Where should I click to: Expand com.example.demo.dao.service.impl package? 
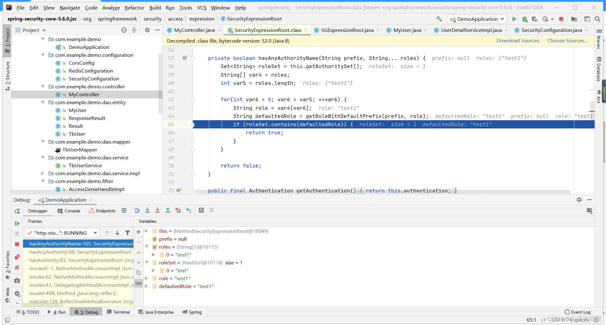coord(43,173)
